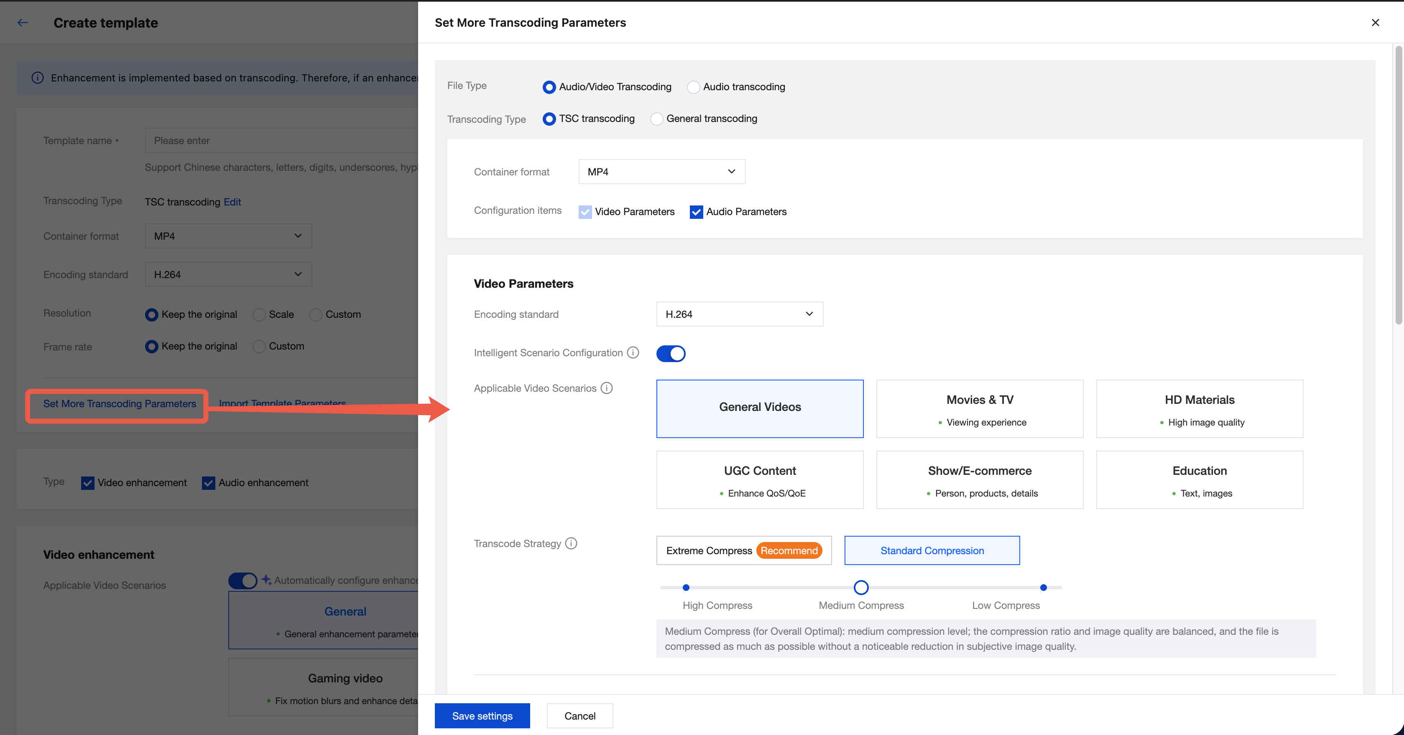Click info icon next to Transcode Strategy
Screen dimensions: 1404x735
tap(571, 543)
